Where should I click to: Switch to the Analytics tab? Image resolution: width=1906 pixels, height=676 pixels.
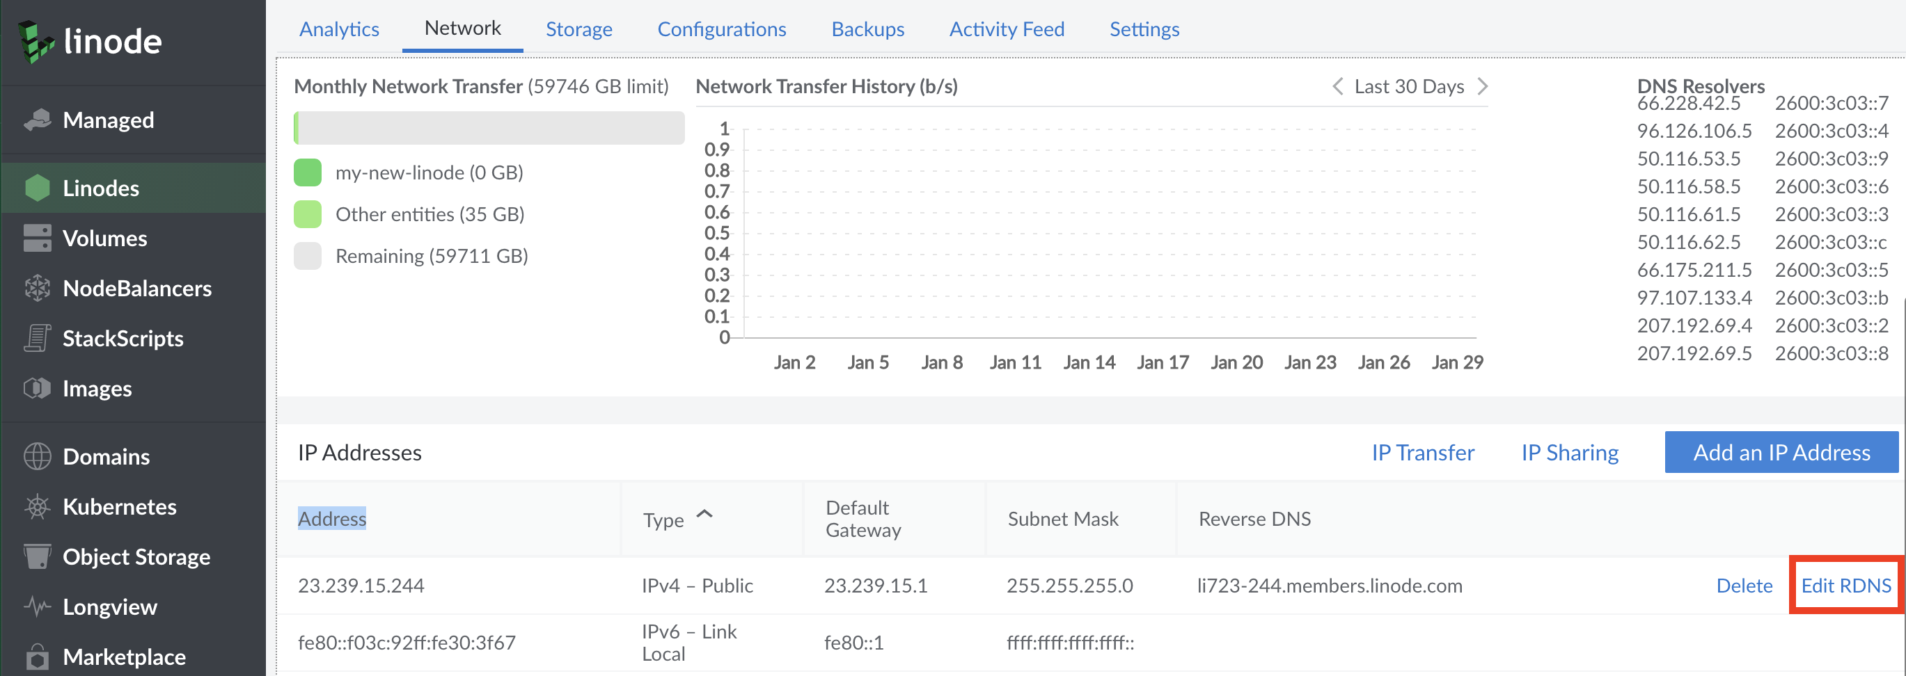point(339,29)
